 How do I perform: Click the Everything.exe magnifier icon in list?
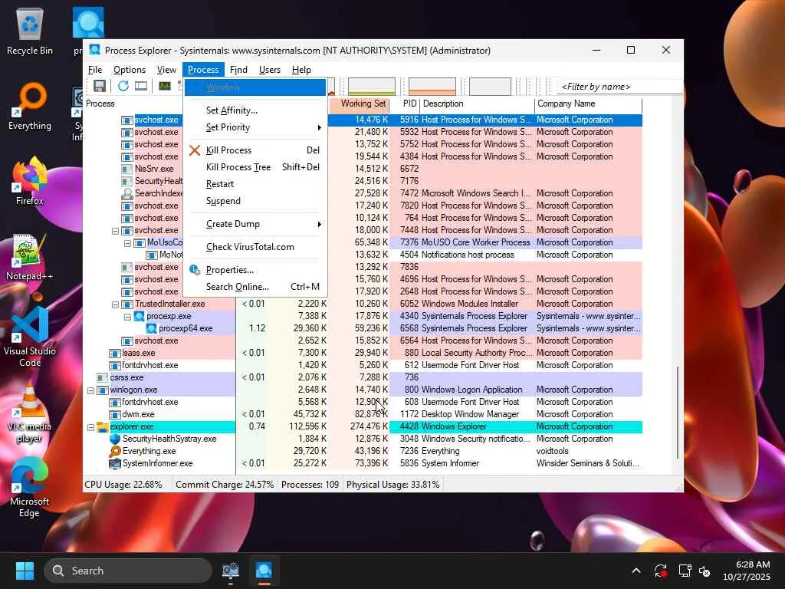click(115, 451)
